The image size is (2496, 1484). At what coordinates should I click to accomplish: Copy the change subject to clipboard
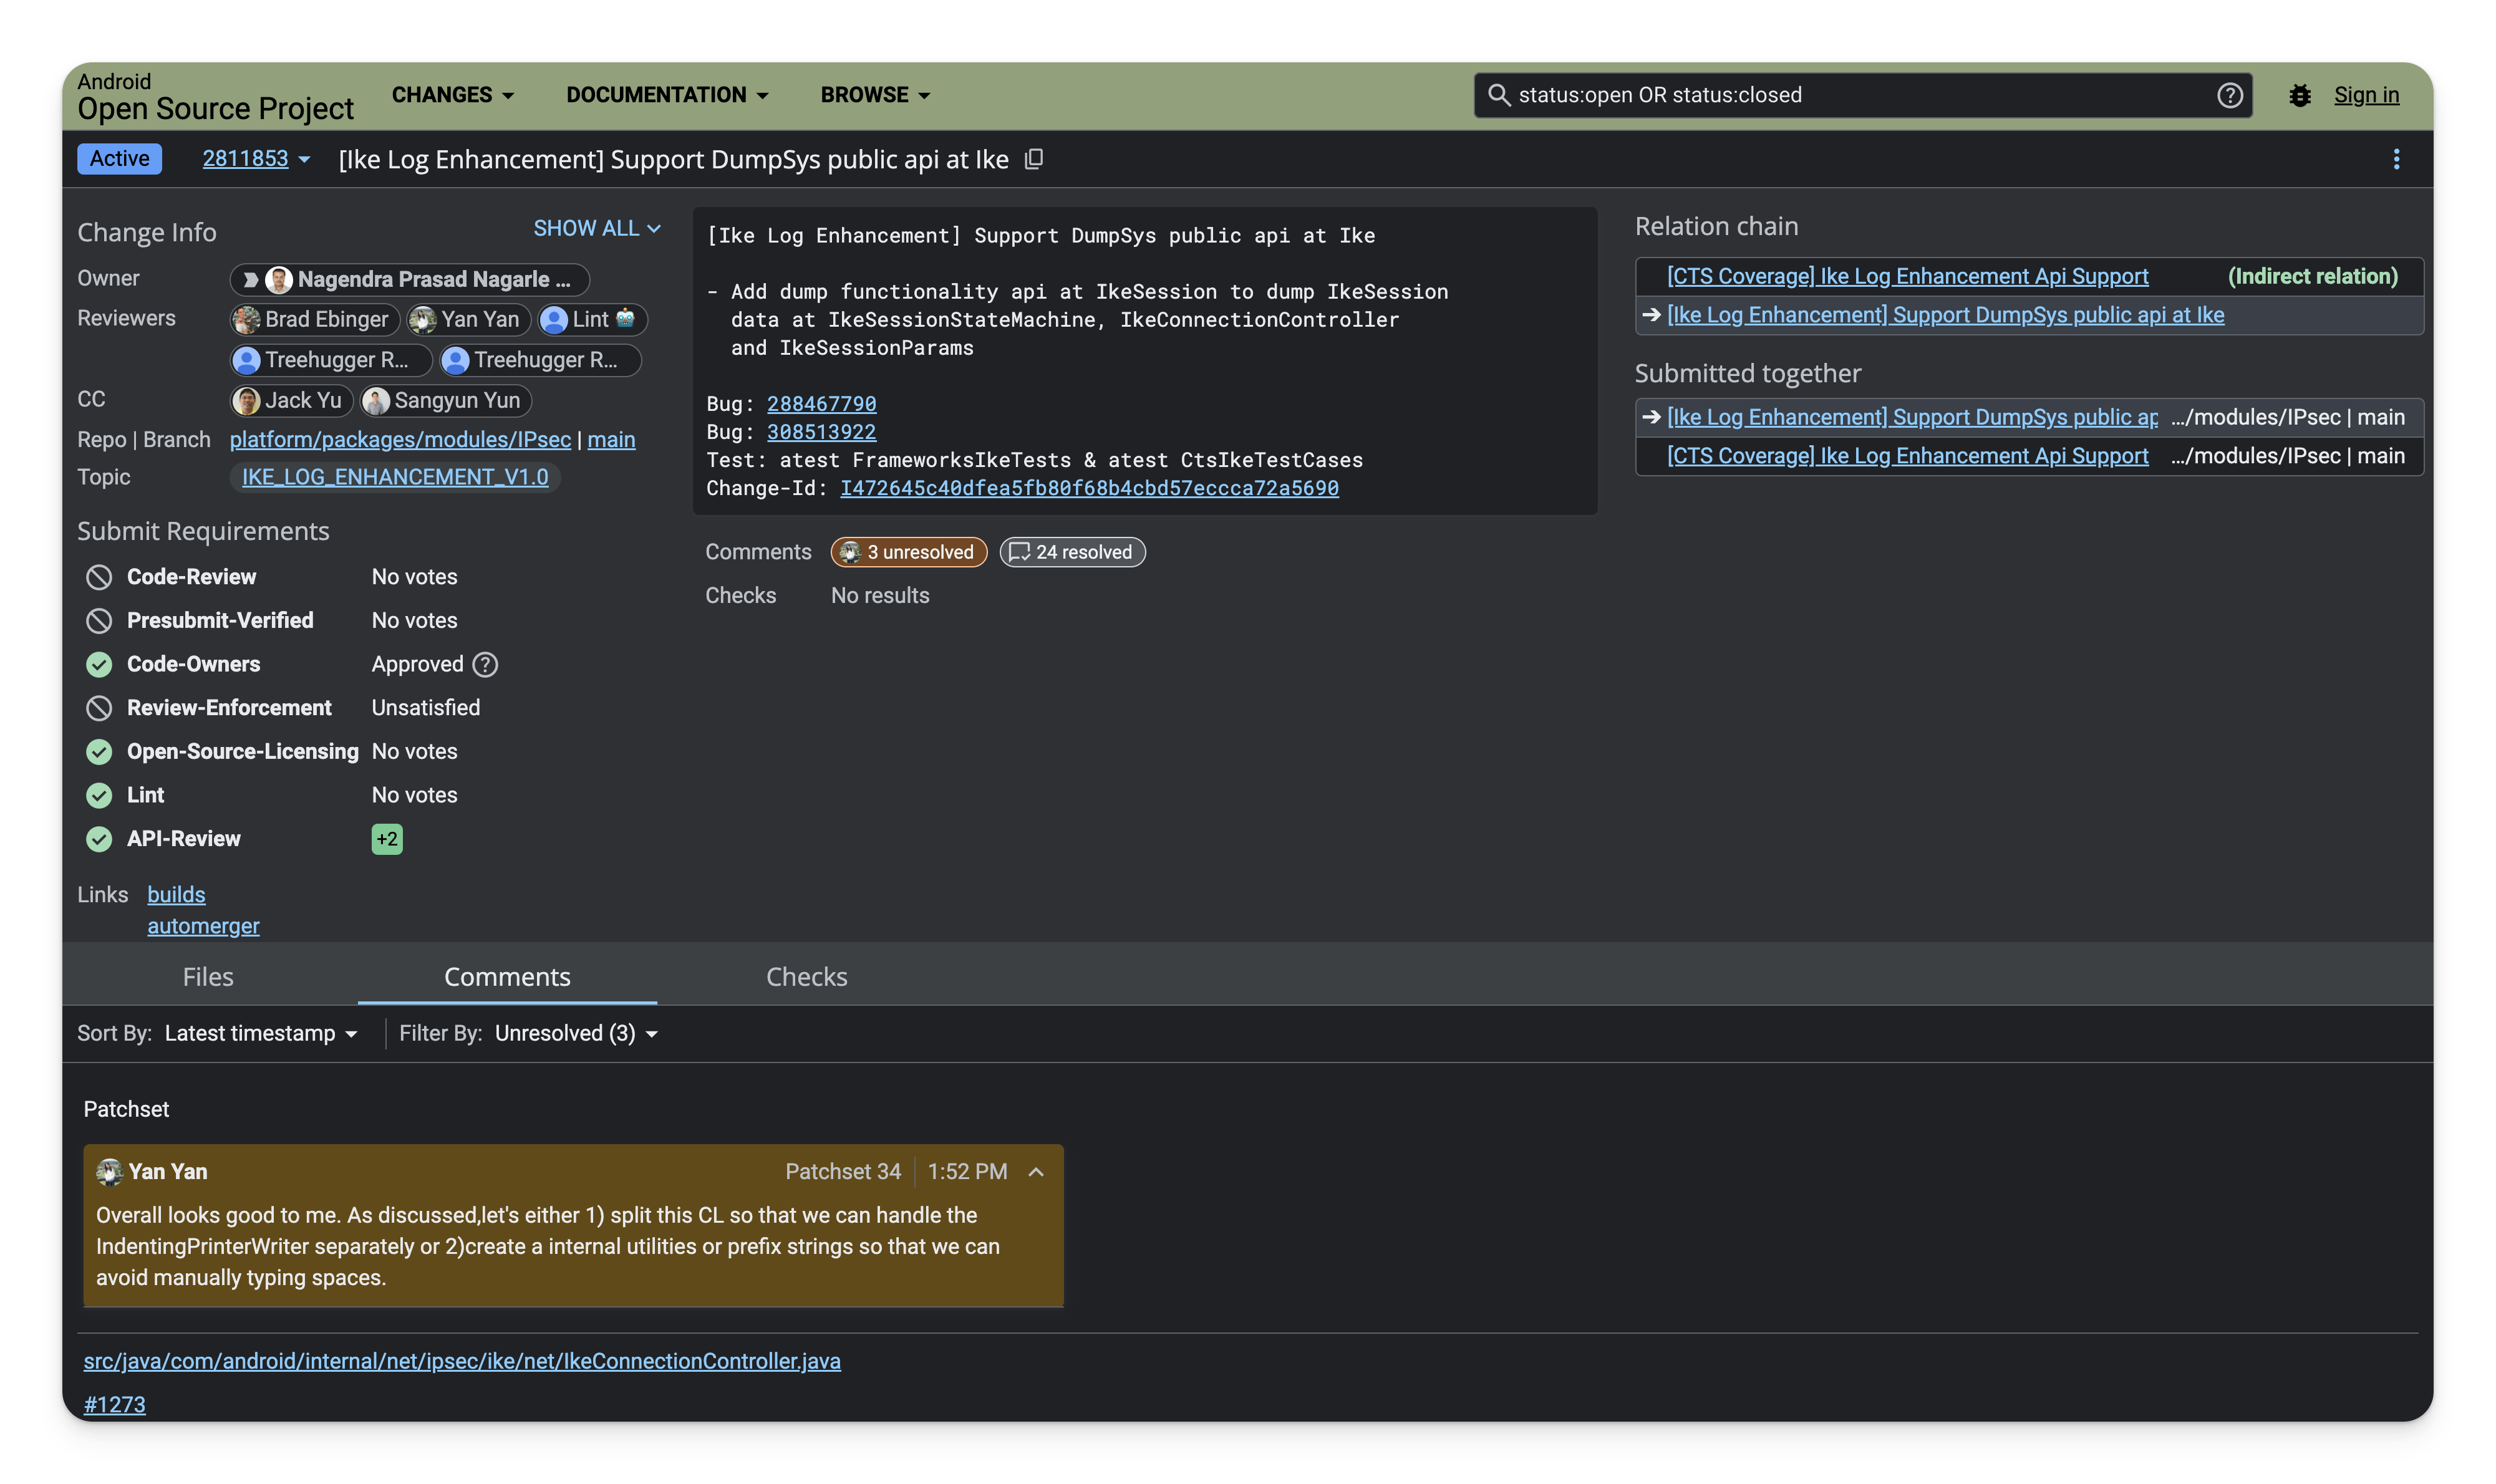tap(1034, 159)
